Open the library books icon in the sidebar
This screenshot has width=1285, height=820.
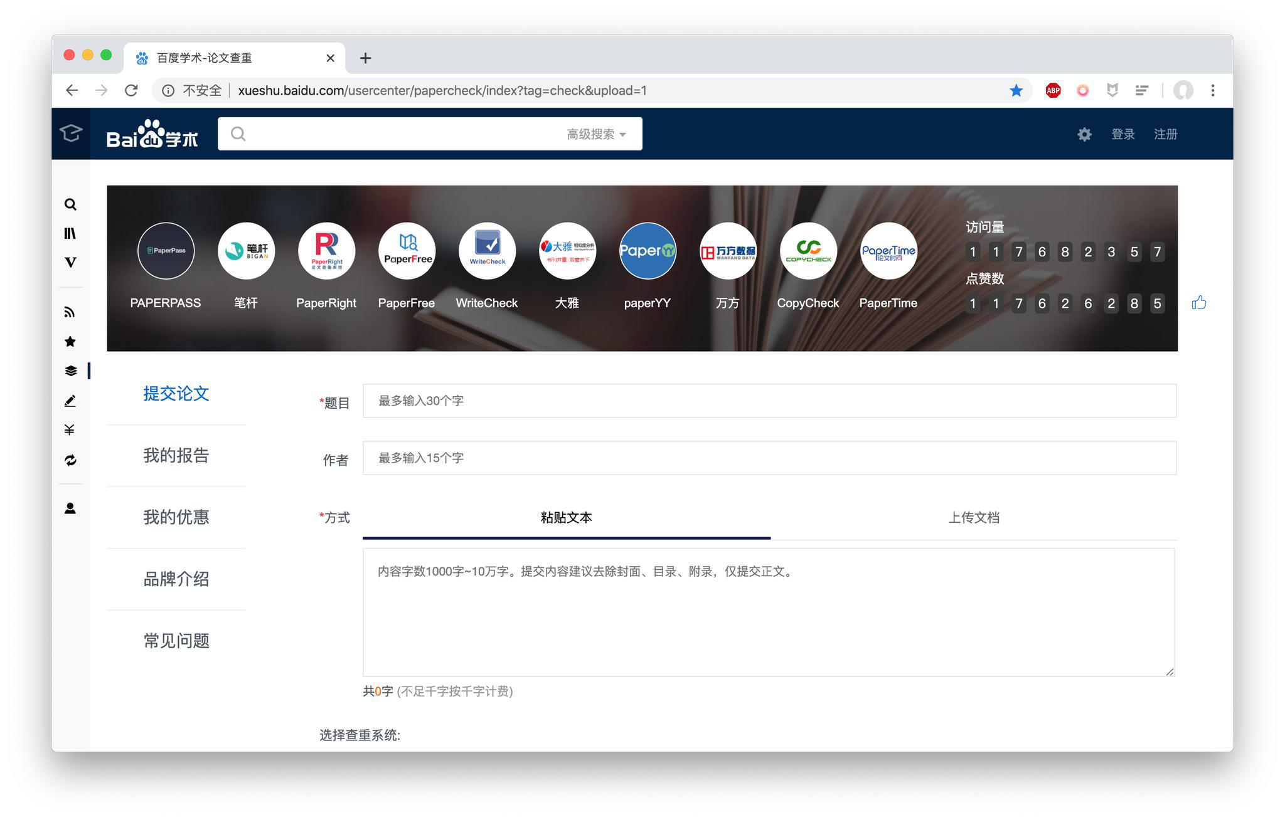[70, 233]
